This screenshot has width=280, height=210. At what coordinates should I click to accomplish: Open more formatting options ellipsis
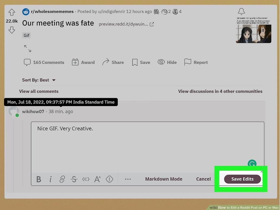(128, 179)
